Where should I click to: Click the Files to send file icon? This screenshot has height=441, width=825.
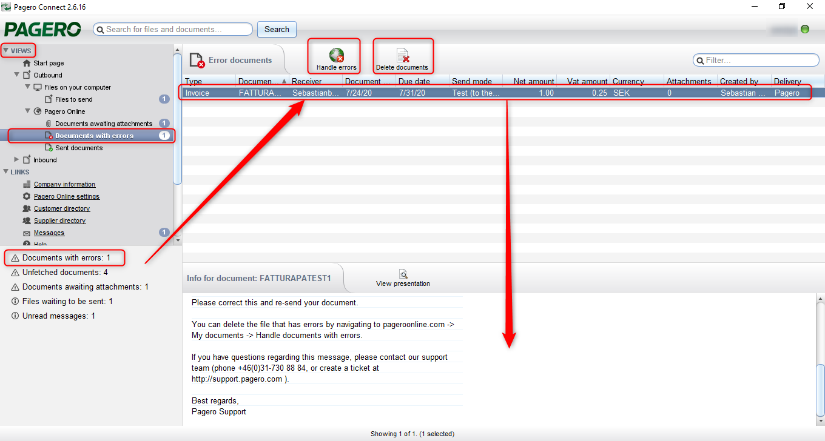tap(49, 99)
